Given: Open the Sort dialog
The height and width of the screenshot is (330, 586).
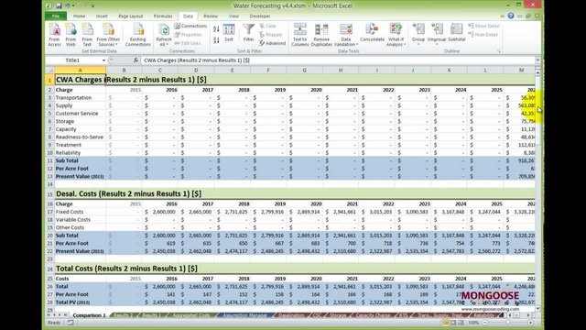Looking at the screenshot, I should point(229,33).
